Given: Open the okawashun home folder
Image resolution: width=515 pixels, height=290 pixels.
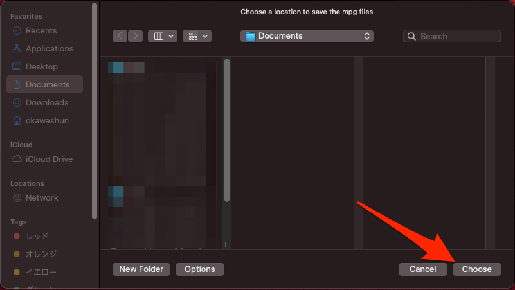Looking at the screenshot, I should (x=44, y=120).
